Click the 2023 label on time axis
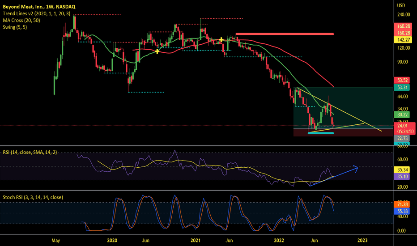Image resolution: width=417 pixels, height=246 pixels. (362, 241)
